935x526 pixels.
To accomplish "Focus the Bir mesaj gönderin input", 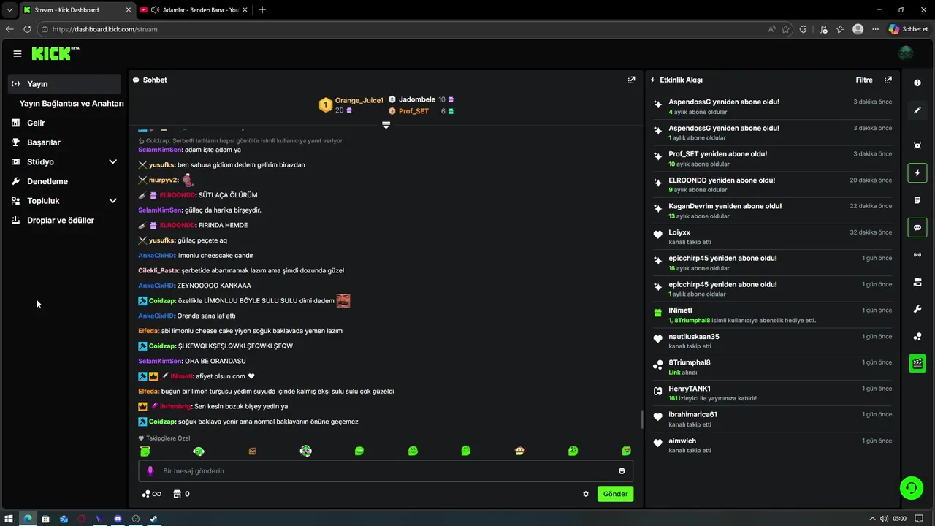I will pos(386,471).
